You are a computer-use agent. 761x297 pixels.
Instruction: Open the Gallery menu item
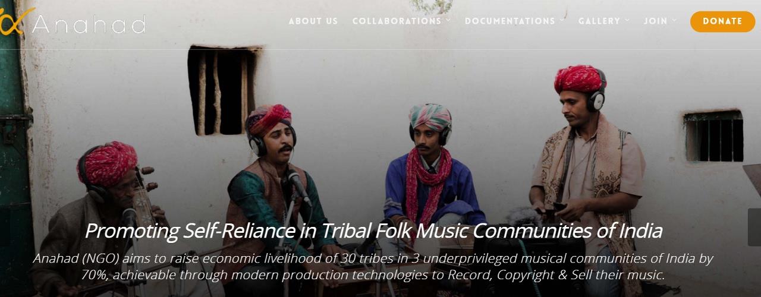pyautogui.click(x=599, y=21)
